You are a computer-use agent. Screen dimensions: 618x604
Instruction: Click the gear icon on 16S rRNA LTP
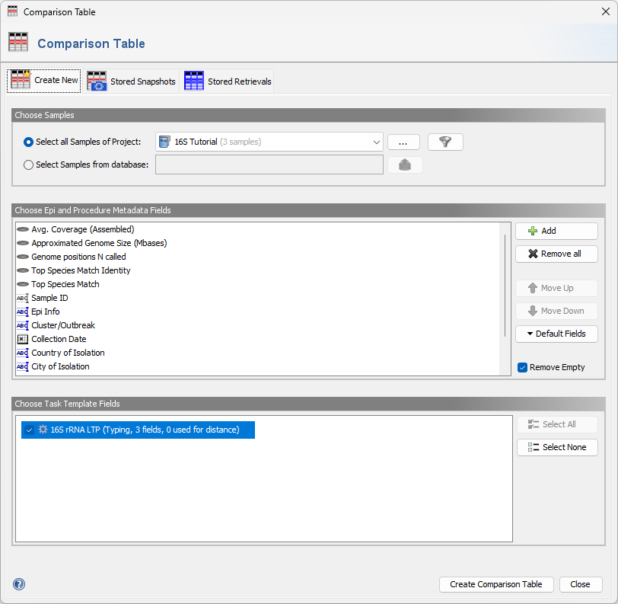pyautogui.click(x=43, y=429)
